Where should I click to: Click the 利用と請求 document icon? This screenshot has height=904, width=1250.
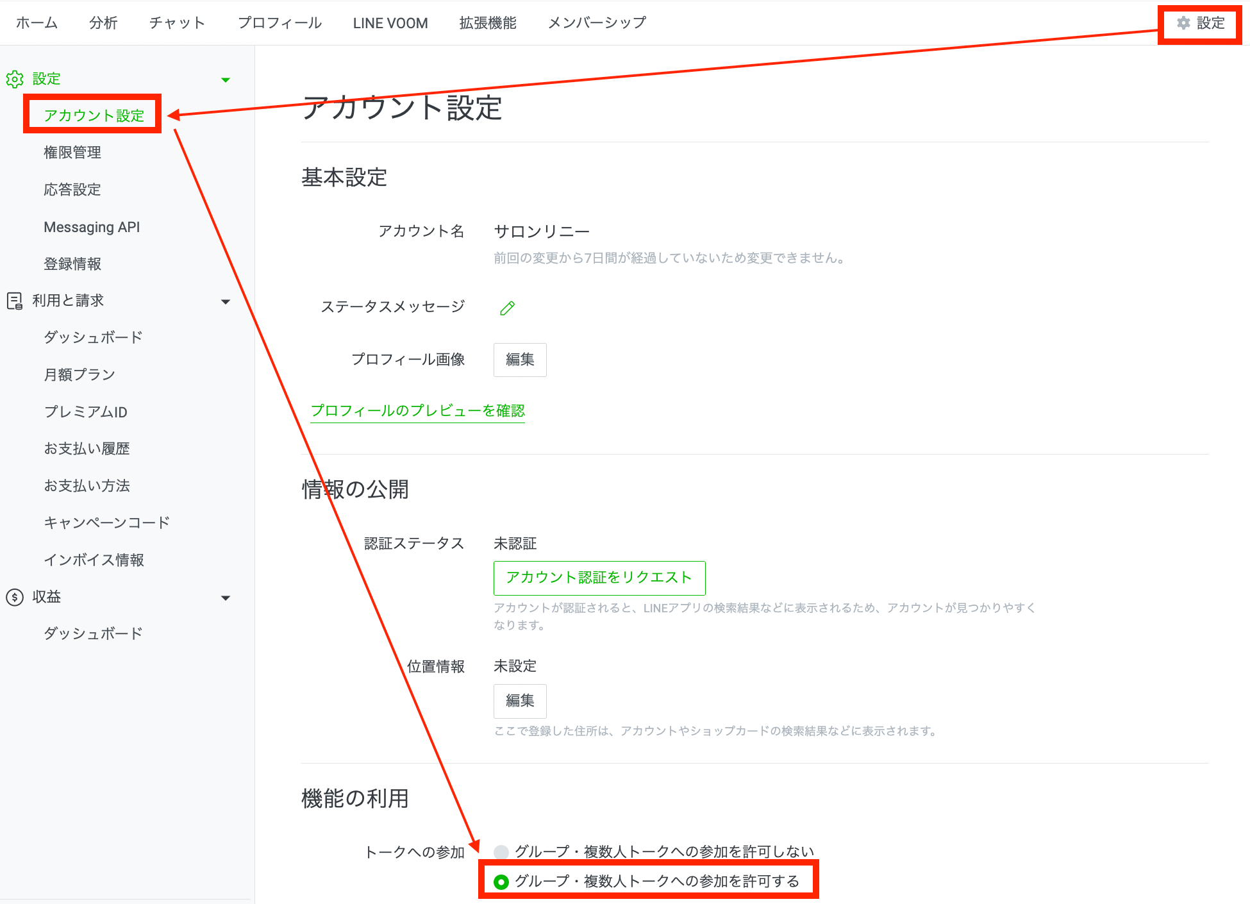click(x=14, y=301)
